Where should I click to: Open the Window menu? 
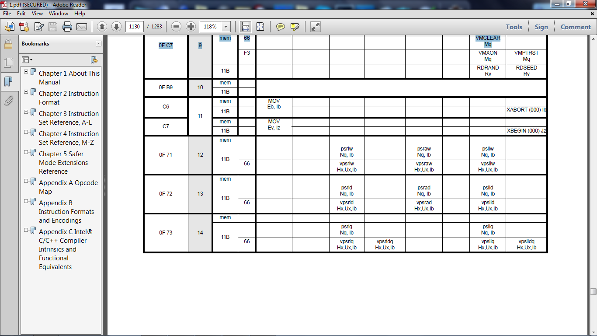click(59, 14)
